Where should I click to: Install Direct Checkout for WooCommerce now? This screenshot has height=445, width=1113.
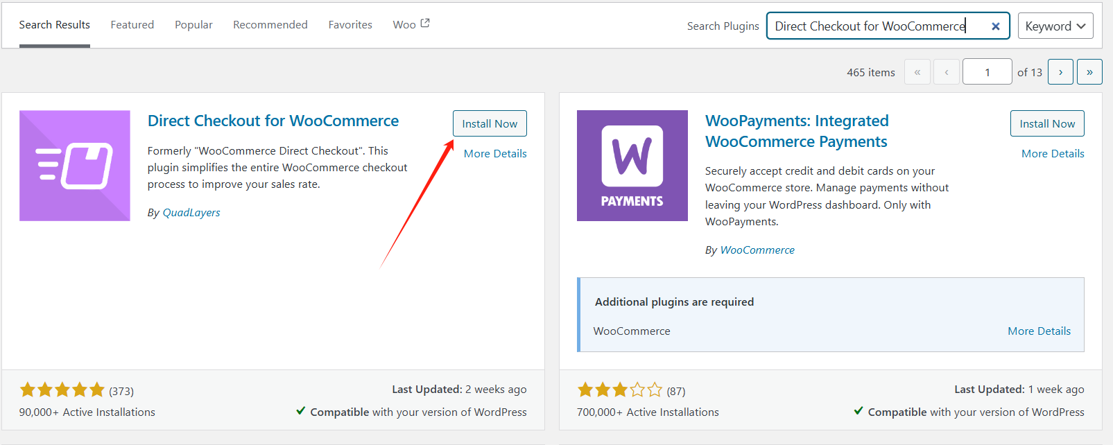pyautogui.click(x=490, y=123)
